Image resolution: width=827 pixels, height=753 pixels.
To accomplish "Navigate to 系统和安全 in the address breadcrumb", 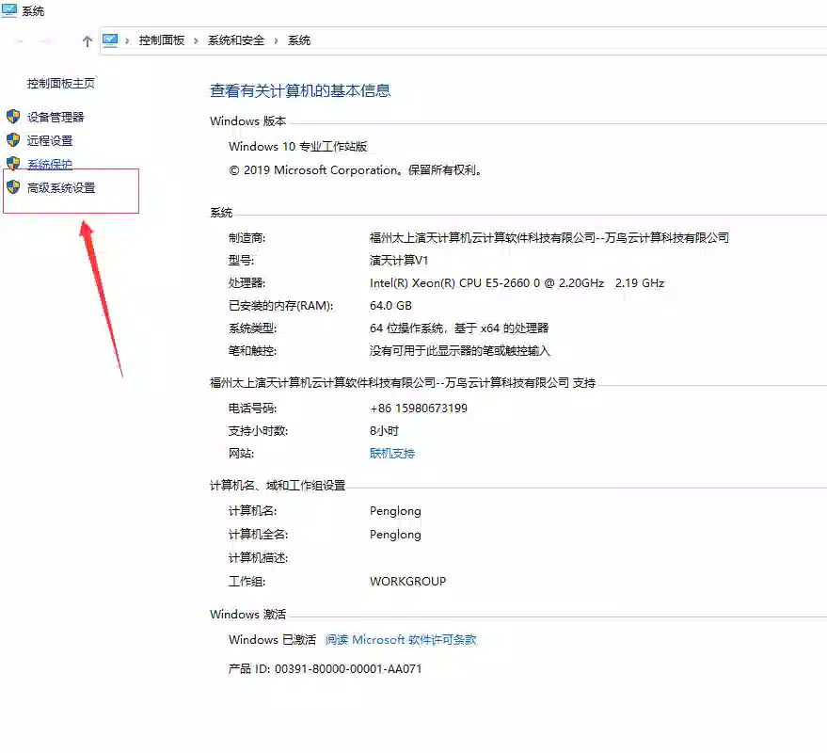I will tap(236, 40).
